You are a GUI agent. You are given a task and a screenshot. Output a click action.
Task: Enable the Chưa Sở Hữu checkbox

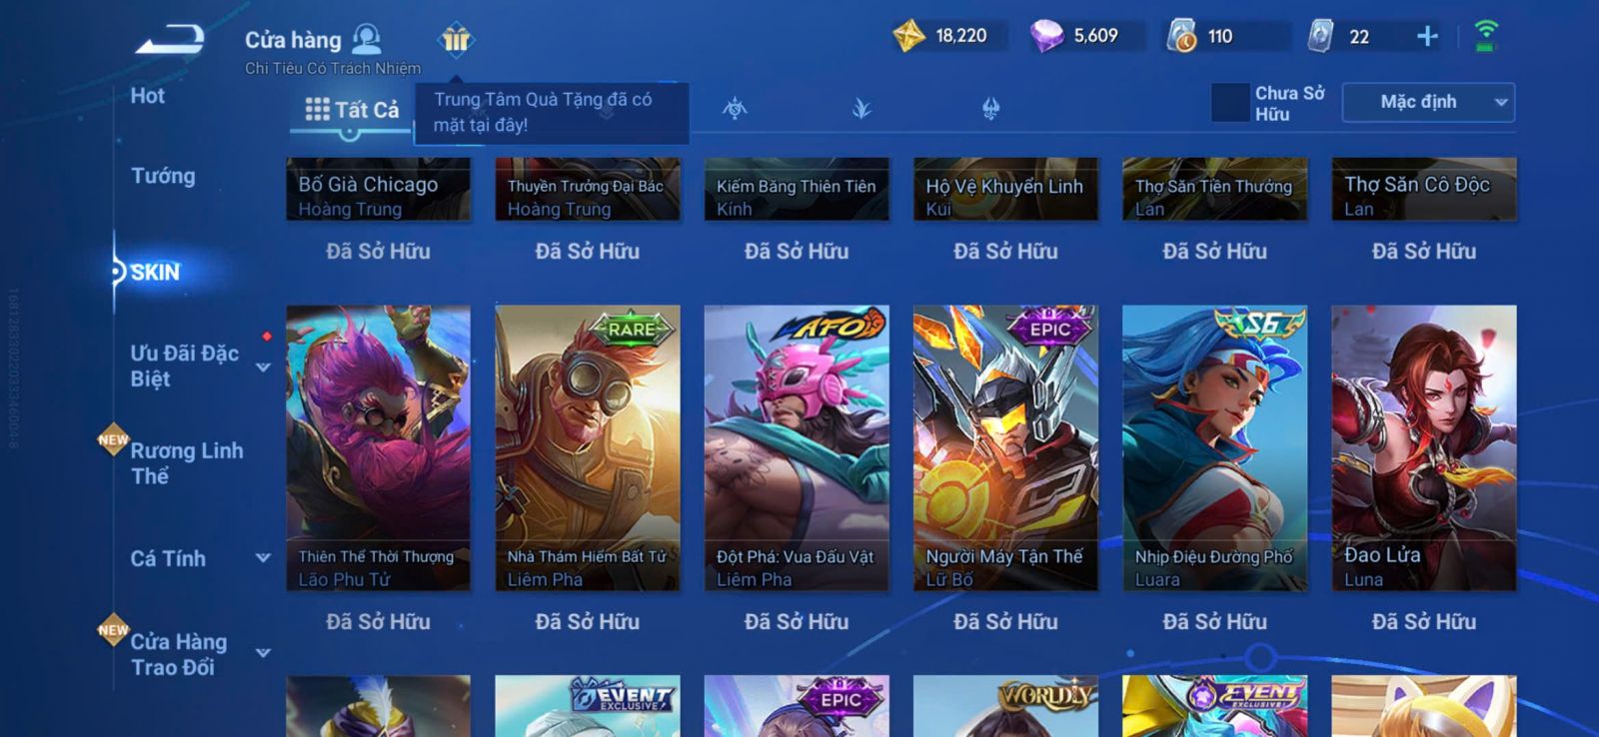pyautogui.click(x=1230, y=103)
